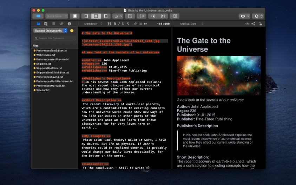The width and height of the screenshot is (296, 185).
Task: Open the paperclip attachments tab in the sidebar
Action: tap(61, 24)
